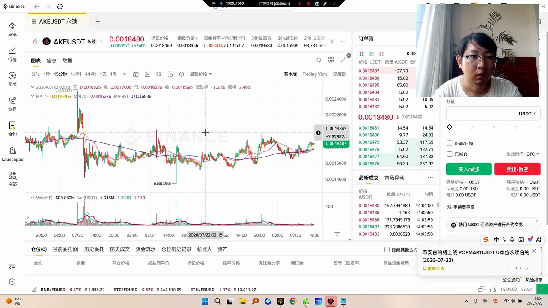Screen dimensions: 548x308
Task: Click the back navigation arrow
Action: (x=37, y=6)
